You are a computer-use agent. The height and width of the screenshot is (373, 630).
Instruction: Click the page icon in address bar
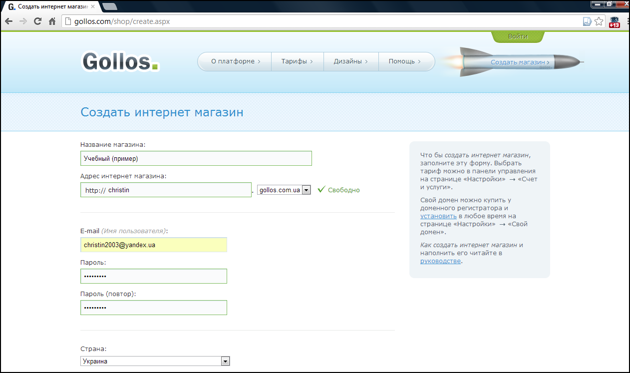(x=68, y=21)
